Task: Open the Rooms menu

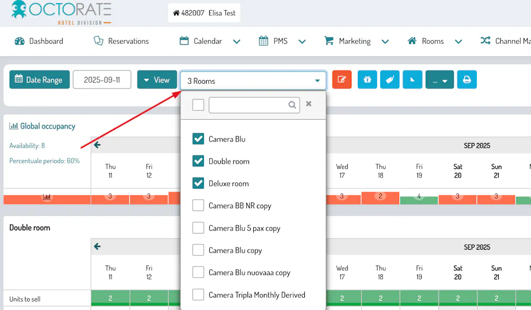Action: (x=433, y=41)
